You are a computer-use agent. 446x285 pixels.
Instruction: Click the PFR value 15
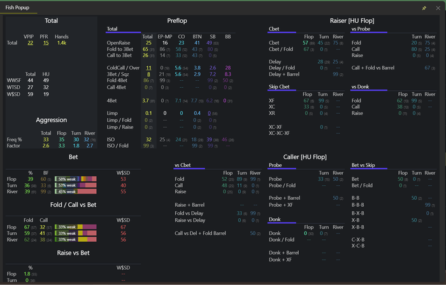[x=46, y=43]
